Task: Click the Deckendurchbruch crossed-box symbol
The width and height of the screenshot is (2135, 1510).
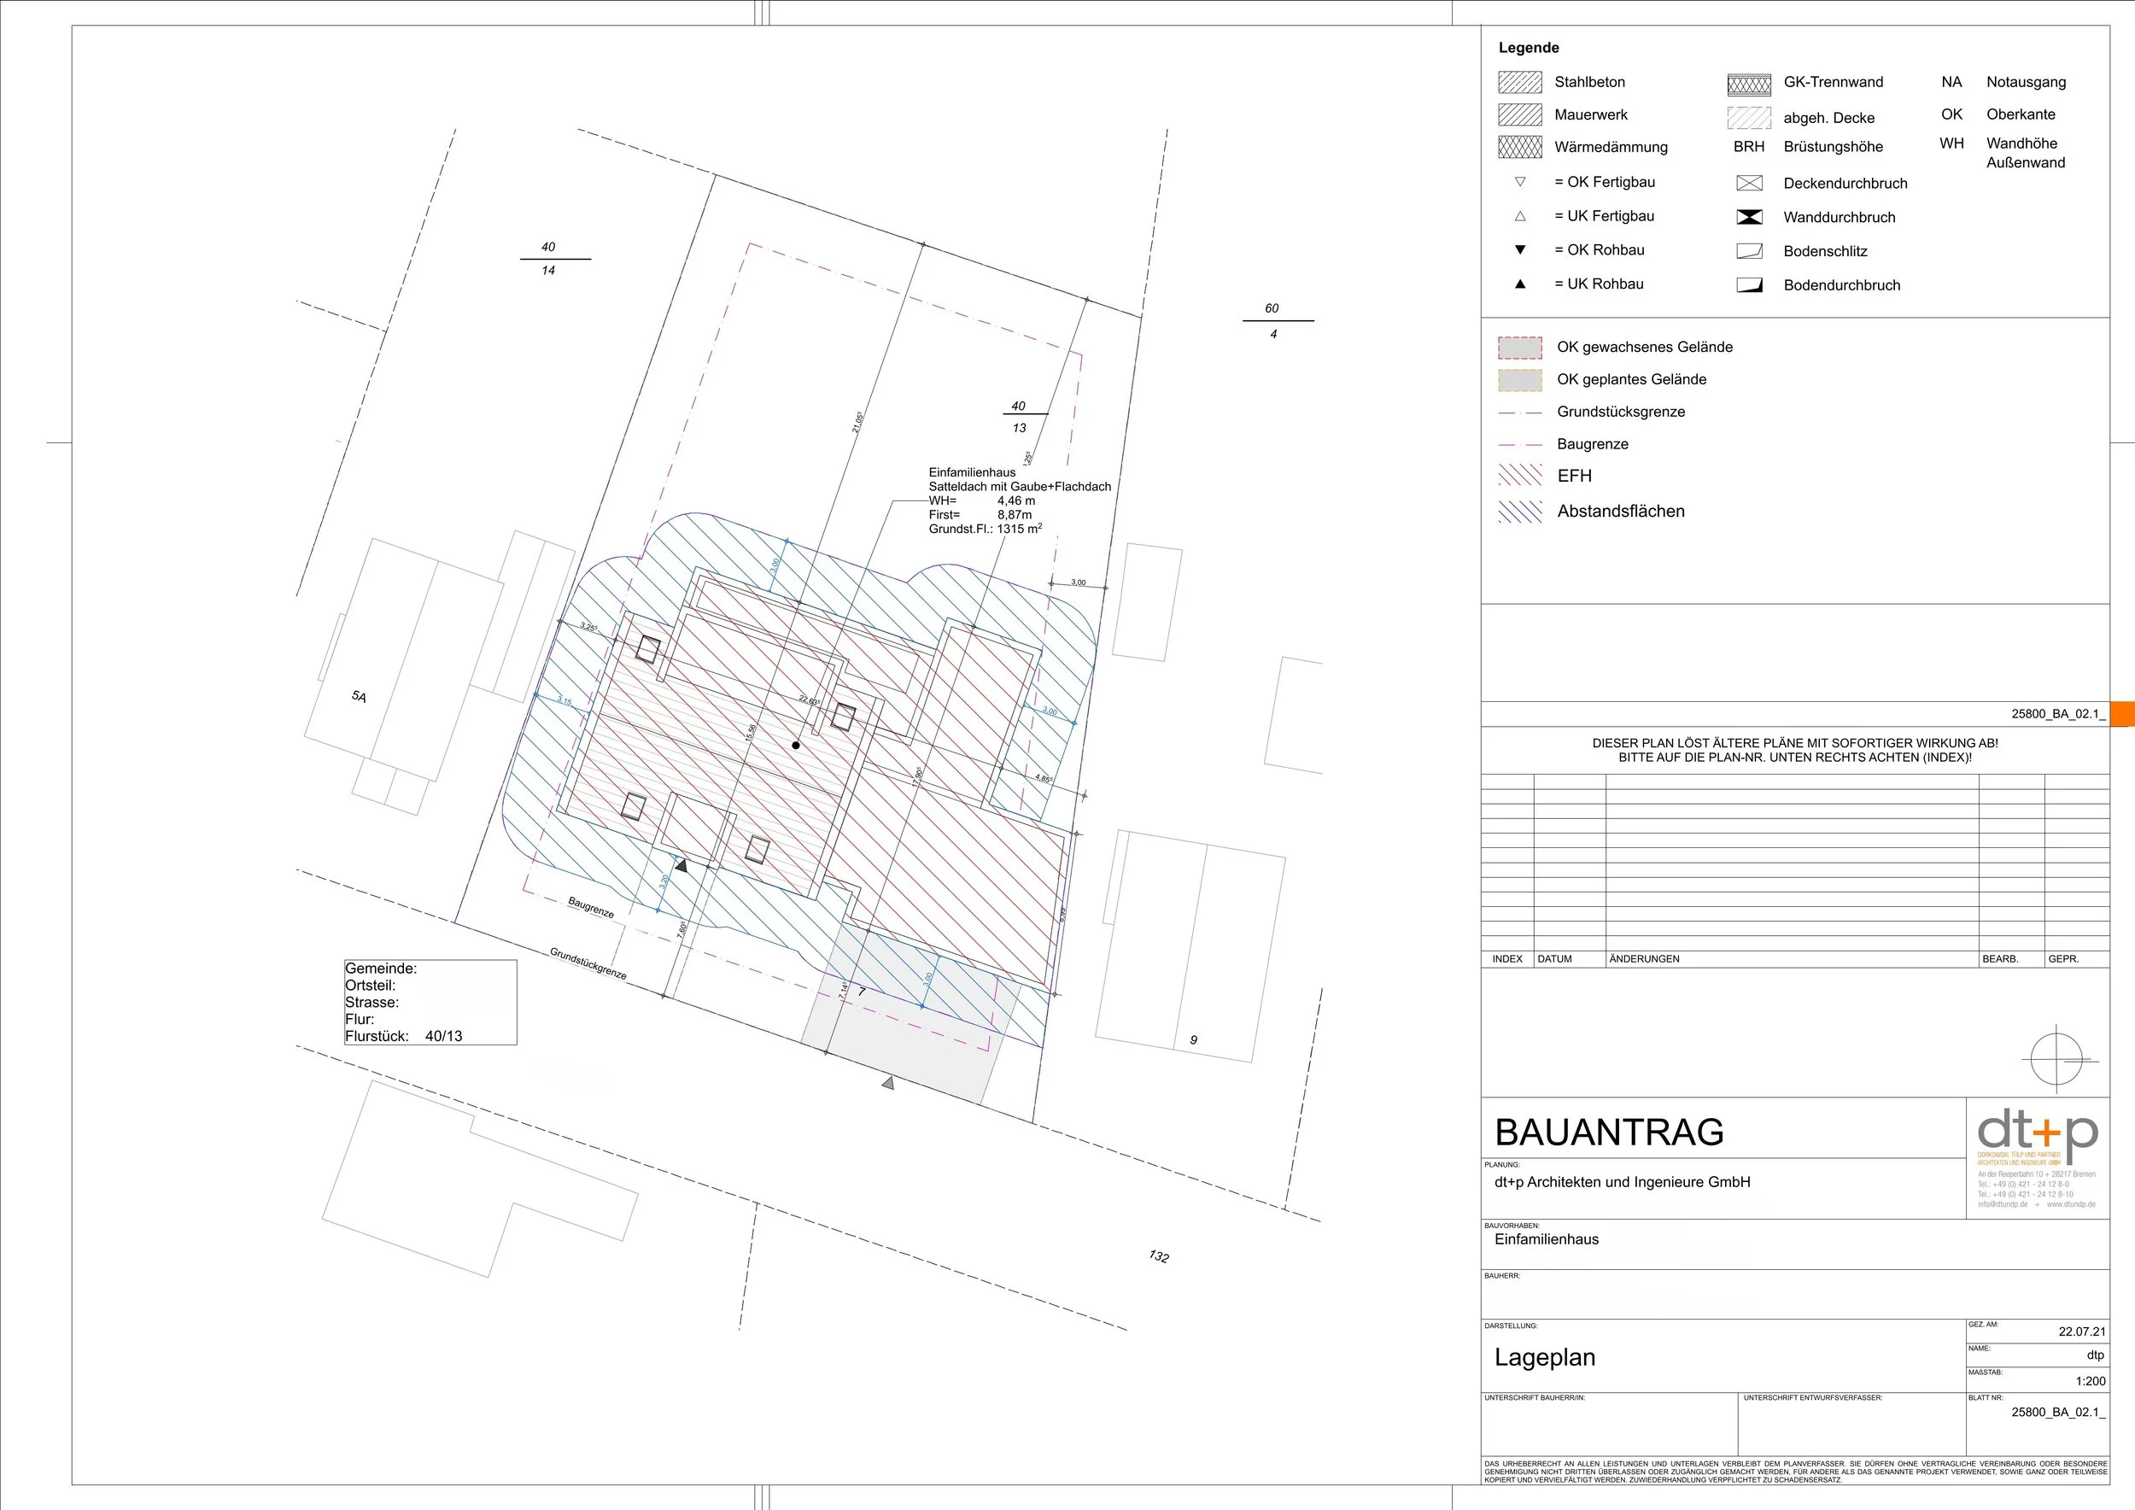Action: tap(1749, 183)
